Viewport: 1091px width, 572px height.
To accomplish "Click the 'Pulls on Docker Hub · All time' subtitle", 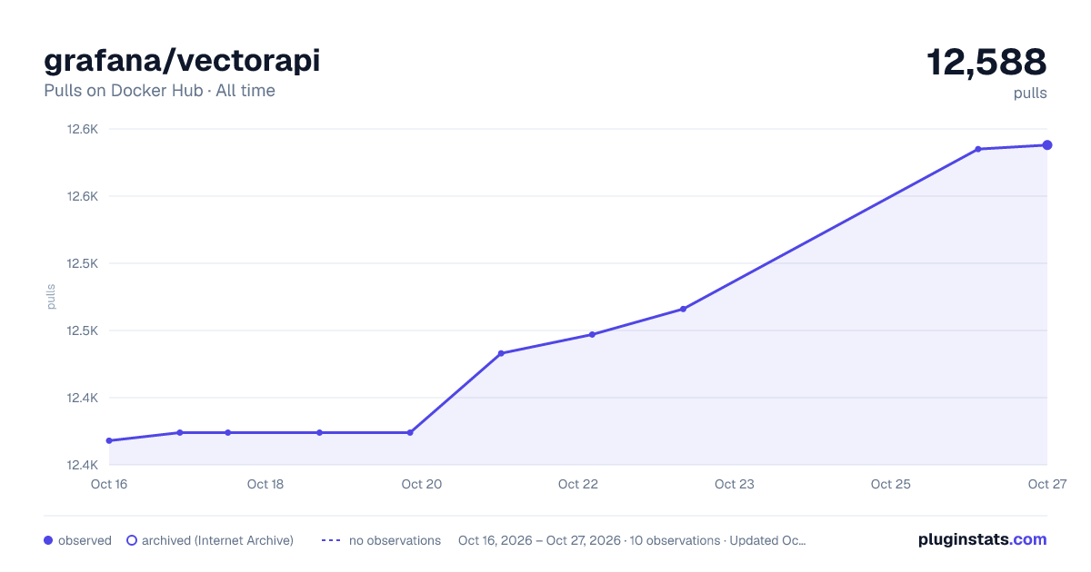I will [x=159, y=91].
